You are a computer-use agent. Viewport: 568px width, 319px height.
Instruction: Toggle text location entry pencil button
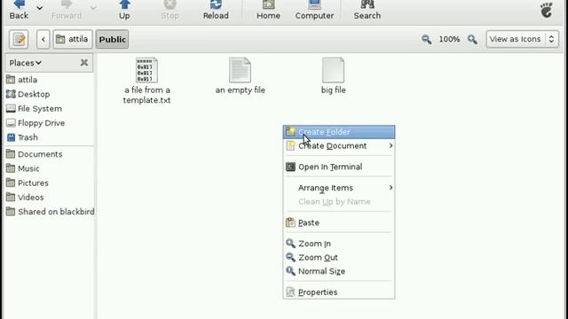(19, 39)
